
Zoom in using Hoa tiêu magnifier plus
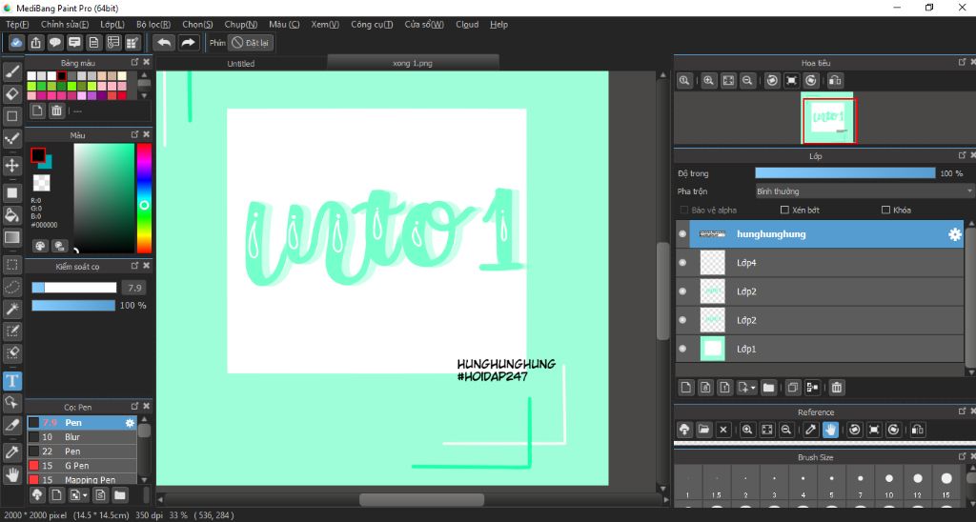tap(708, 80)
